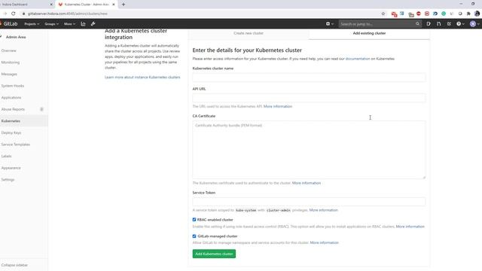Viewport: 482px width, 271px height.
Task: Toggle RBAC-enabled cluster checkbox
Action: coord(194,220)
